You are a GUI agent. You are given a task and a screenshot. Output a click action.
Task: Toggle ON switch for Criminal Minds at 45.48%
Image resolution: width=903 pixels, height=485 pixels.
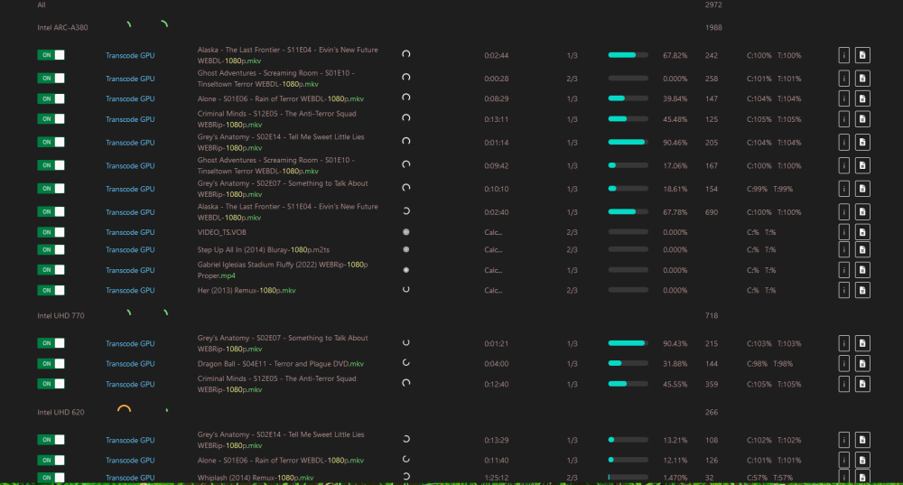[x=51, y=119]
